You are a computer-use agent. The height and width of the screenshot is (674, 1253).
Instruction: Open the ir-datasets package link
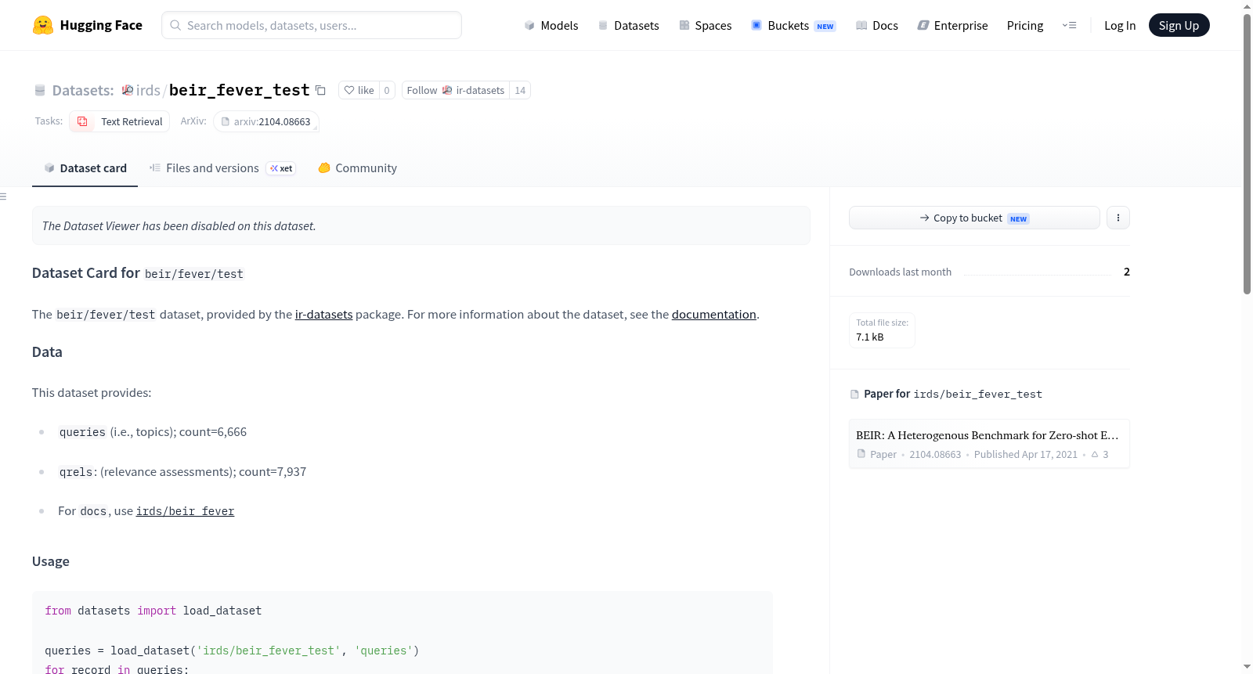[x=323, y=315]
